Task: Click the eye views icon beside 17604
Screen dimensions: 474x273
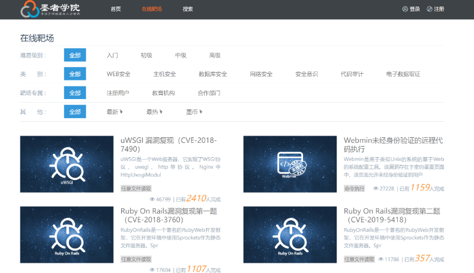Action: tap(152, 270)
